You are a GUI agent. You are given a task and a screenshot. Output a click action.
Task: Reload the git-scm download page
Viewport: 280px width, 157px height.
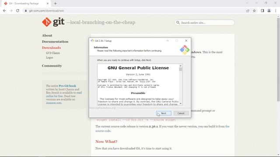pos(17,10)
